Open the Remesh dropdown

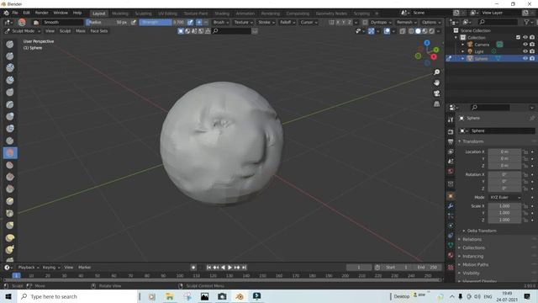(406, 23)
